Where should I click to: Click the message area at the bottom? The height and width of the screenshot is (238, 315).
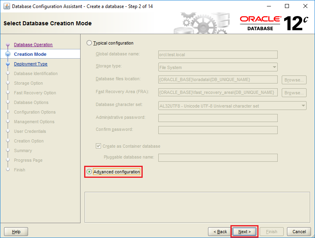197,207
